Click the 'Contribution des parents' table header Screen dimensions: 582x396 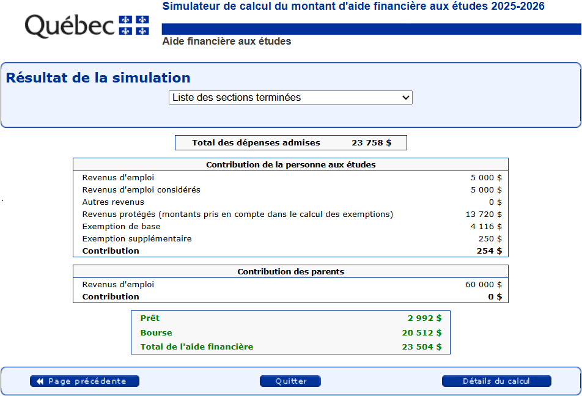[290, 272]
